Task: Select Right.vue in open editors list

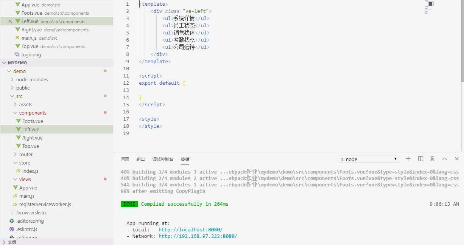Action: tap(56, 30)
